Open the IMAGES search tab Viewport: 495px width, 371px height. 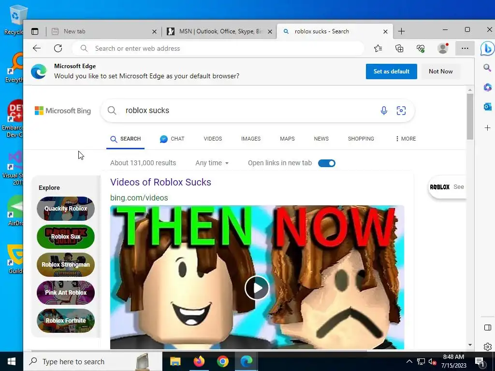click(x=251, y=139)
